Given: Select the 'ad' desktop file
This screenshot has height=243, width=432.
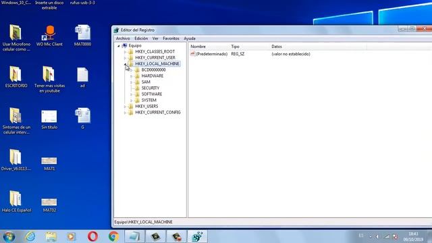Looking at the screenshot, I should click(x=82, y=78).
